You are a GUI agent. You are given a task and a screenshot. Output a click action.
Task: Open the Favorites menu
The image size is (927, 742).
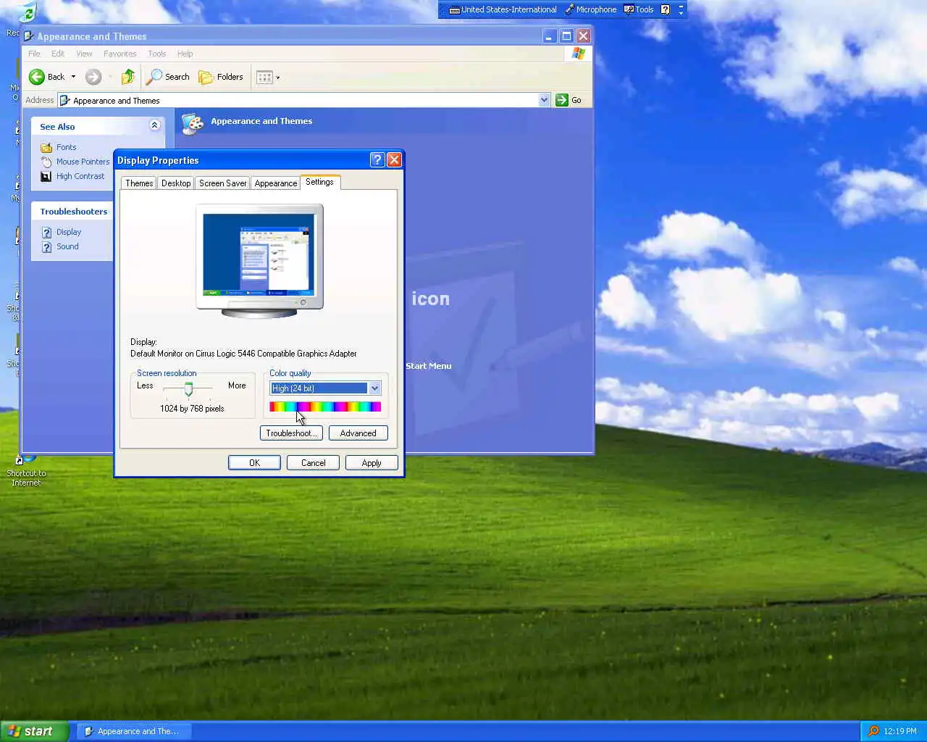point(120,54)
